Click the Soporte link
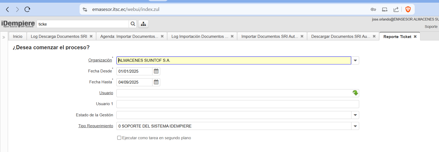 pyautogui.click(x=431, y=27)
